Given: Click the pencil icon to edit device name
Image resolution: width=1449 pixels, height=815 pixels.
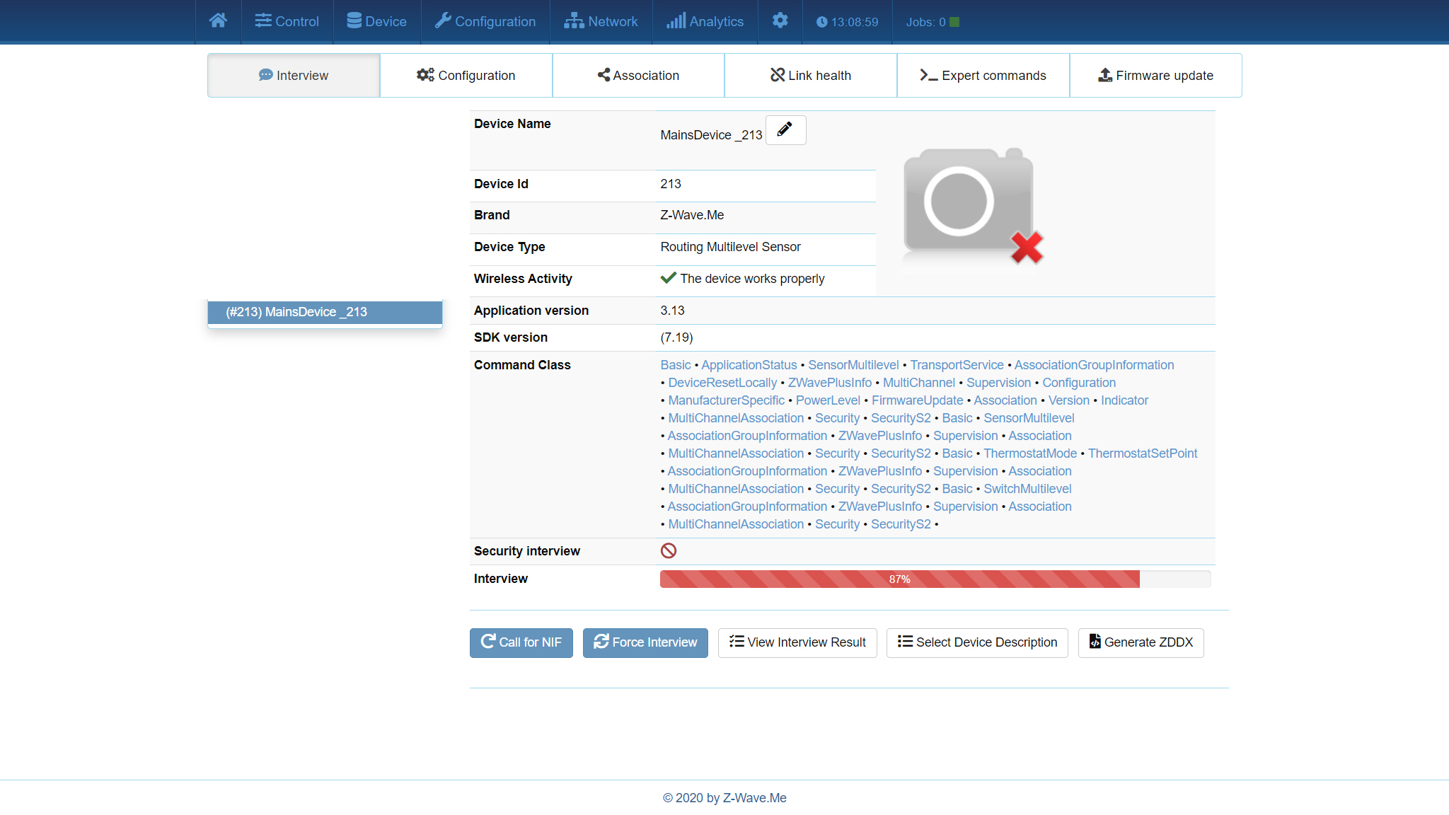Looking at the screenshot, I should pos(785,130).
